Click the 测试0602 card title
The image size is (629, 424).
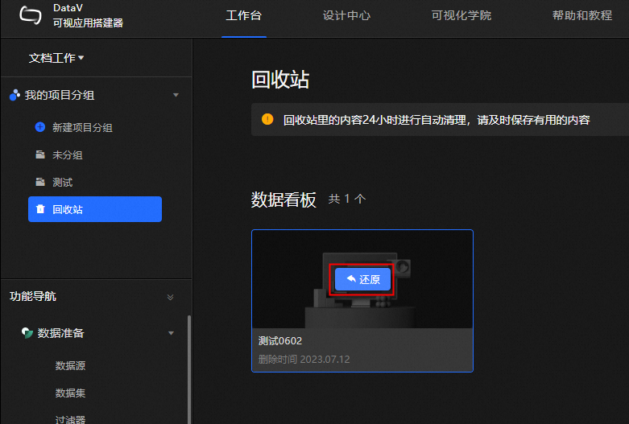click(280, 341)
